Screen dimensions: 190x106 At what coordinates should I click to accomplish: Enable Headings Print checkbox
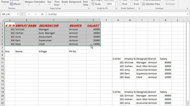132,4
